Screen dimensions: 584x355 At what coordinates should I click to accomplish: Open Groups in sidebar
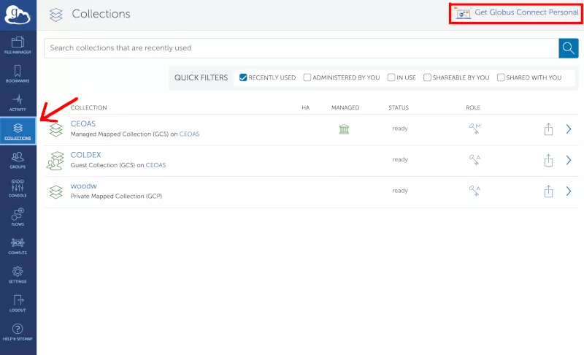pos(18,160)
